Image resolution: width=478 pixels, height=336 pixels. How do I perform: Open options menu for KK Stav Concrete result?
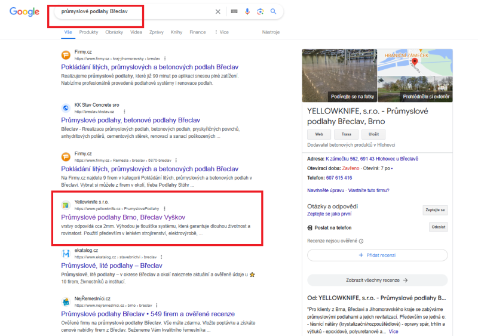click(124, 112)
